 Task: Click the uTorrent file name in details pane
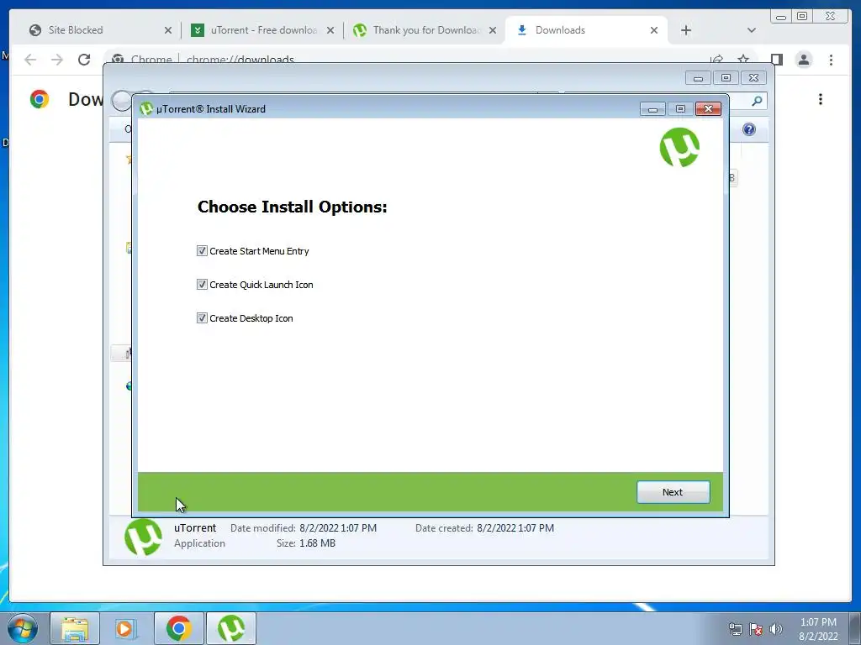click(195, 528)
